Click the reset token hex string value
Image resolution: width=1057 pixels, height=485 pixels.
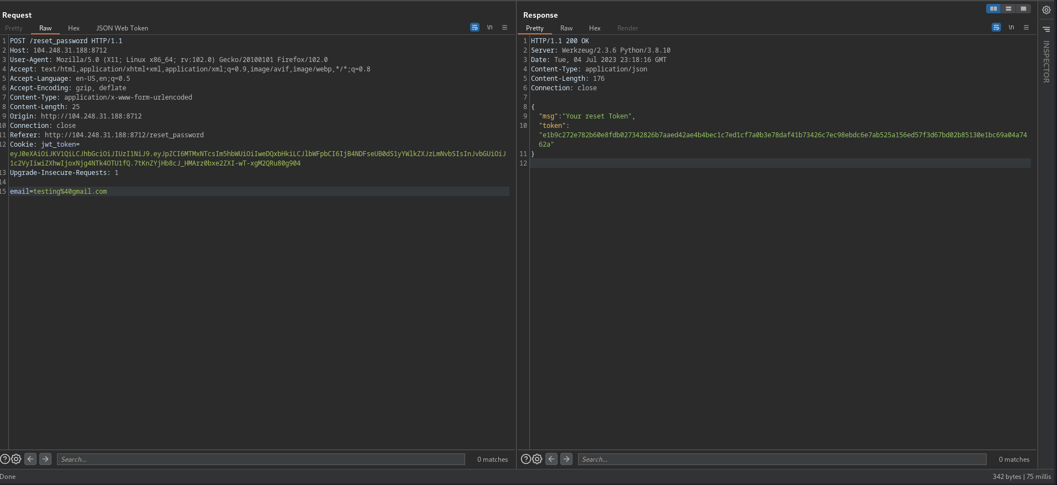click(x=783, y=140)
